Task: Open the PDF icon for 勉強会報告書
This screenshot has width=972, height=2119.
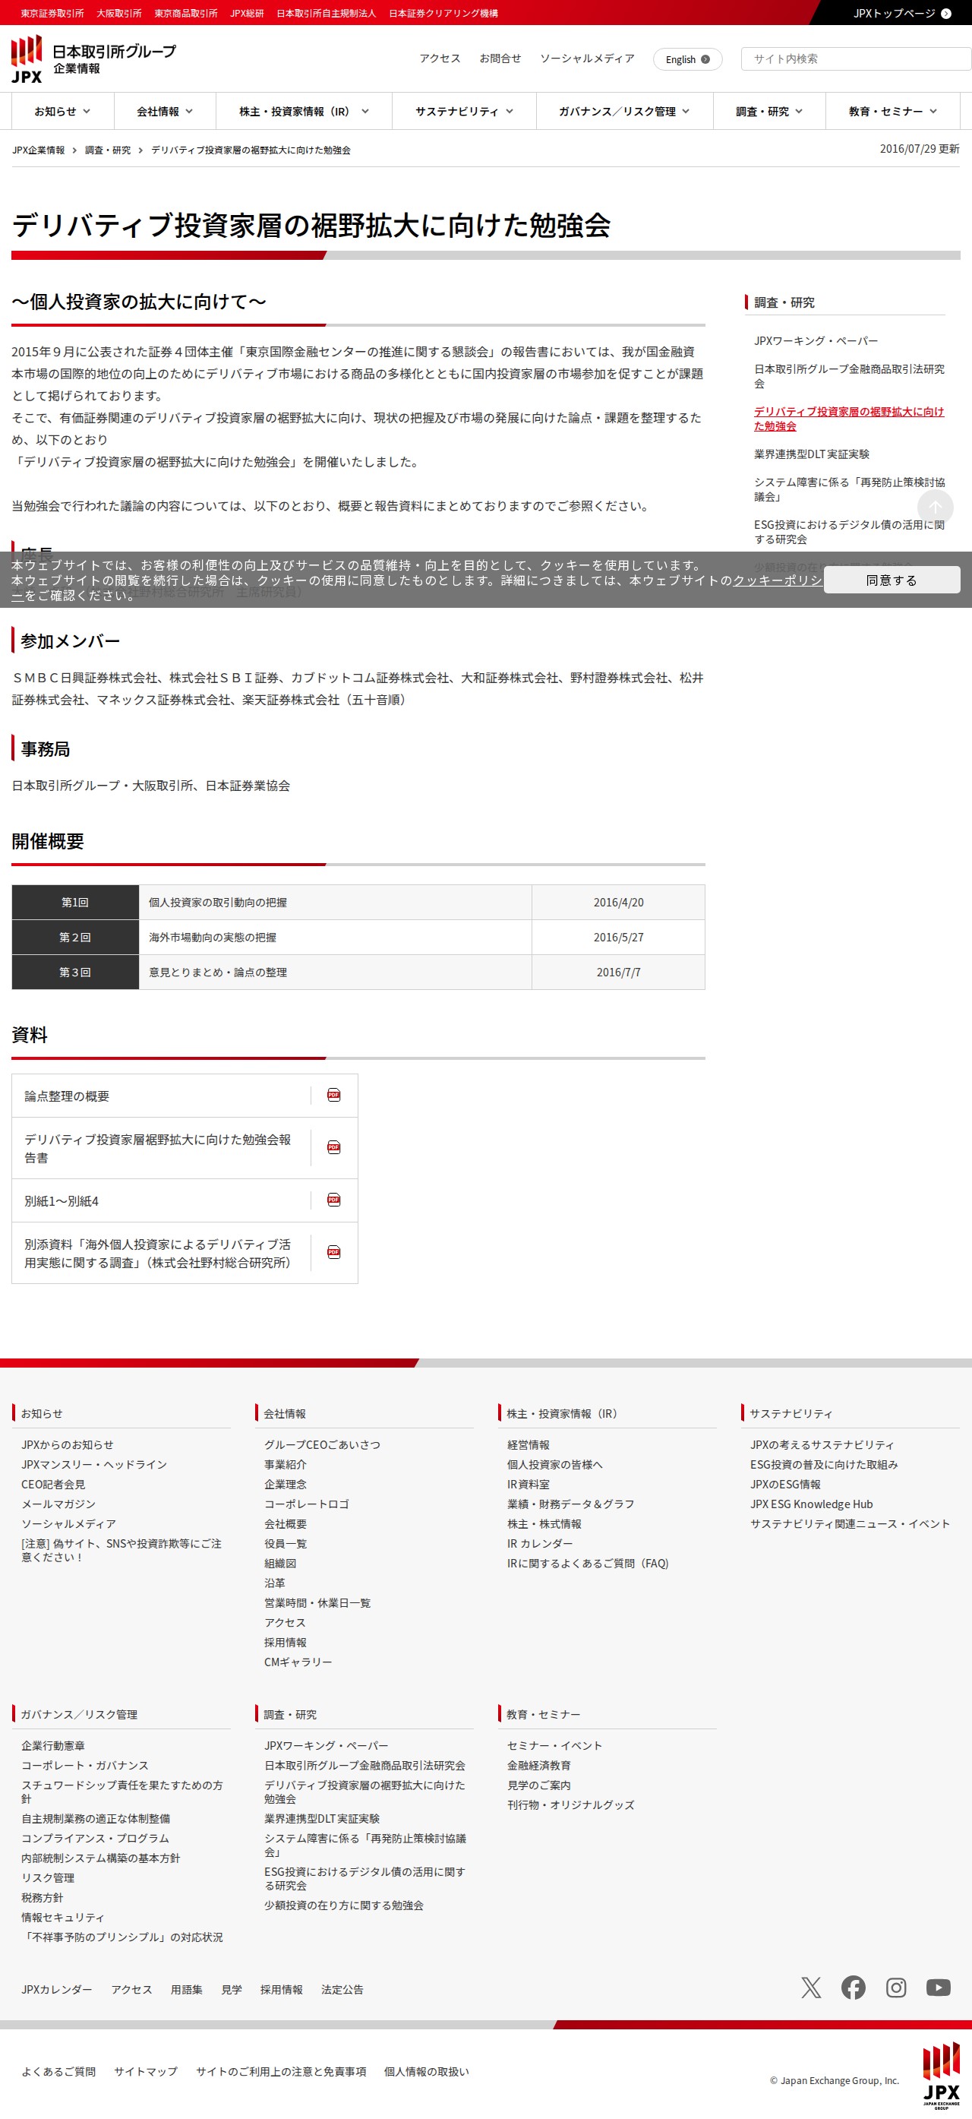Action: coord(334,1147)
